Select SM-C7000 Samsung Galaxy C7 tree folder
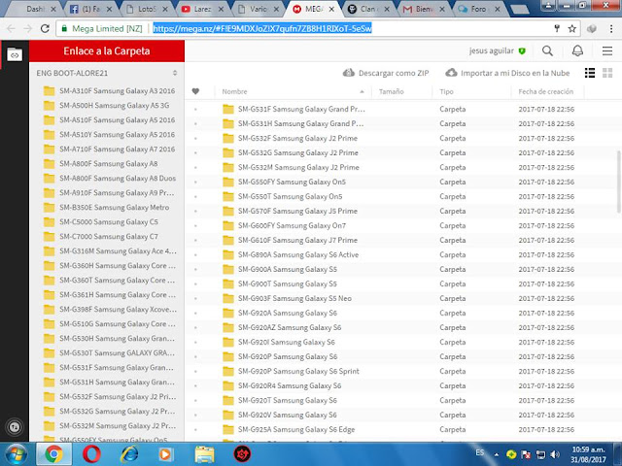This screenshot has width=622, height=466. point(101,237)
